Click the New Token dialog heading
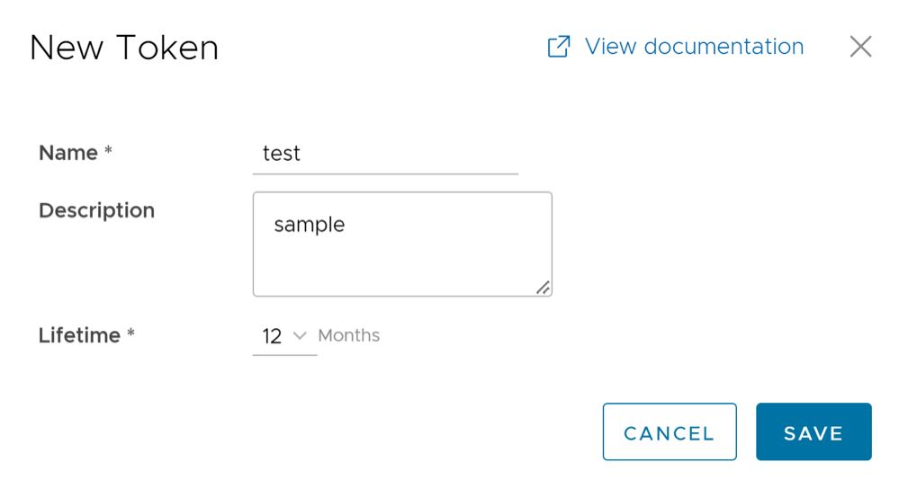Image resolution: width=899 pixels, height=480 pixels. [x=124, y=48]
